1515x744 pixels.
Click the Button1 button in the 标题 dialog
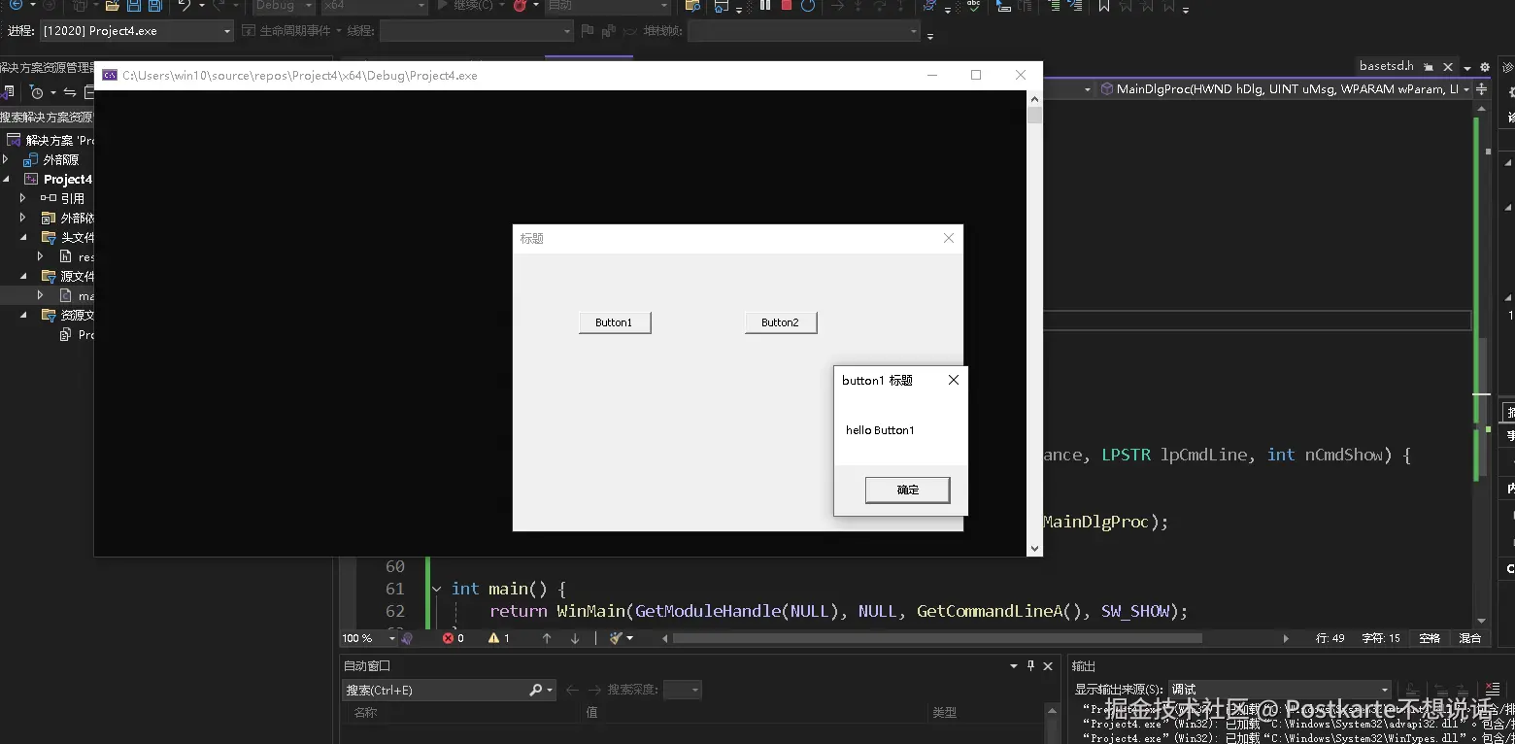click(x=615, y=322)
